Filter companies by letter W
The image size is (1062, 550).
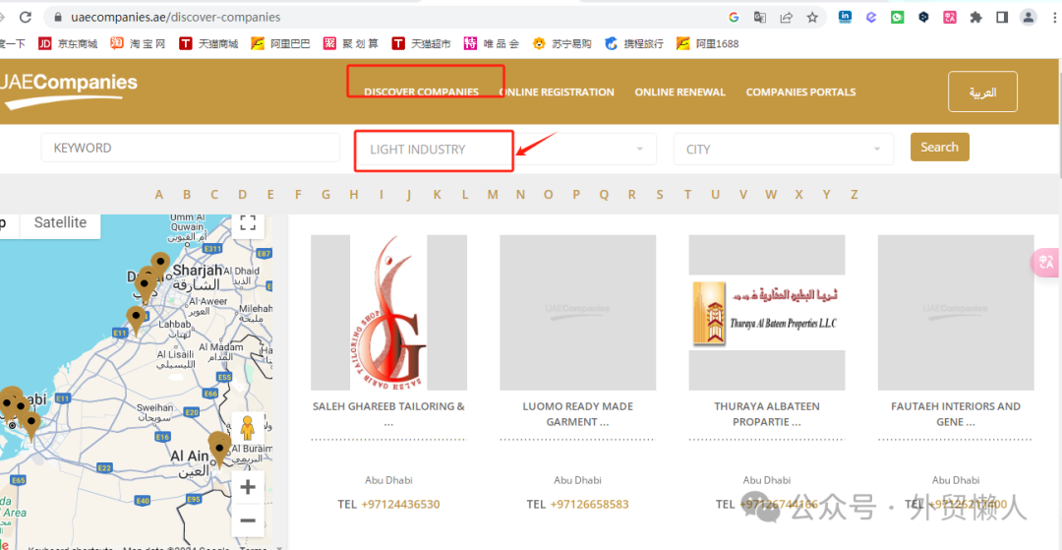771,195
